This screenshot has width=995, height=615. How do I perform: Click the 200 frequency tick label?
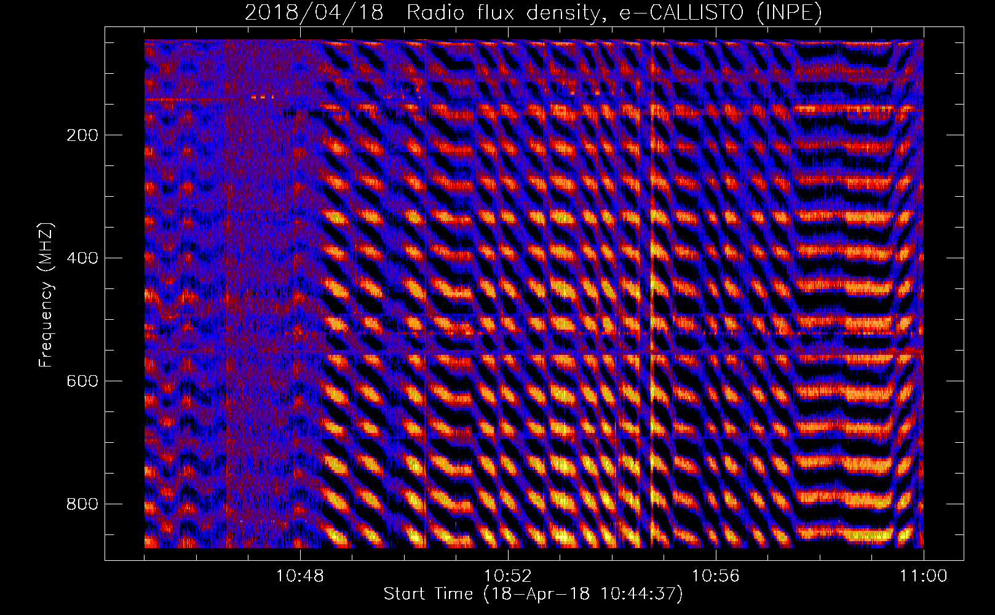point(82,135)
